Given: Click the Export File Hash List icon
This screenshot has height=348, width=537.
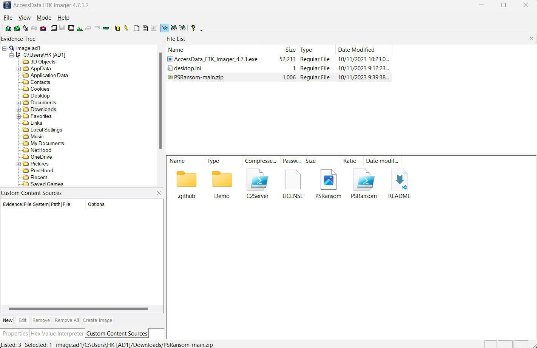Looking at the screenshot, I should pos(145,28).
